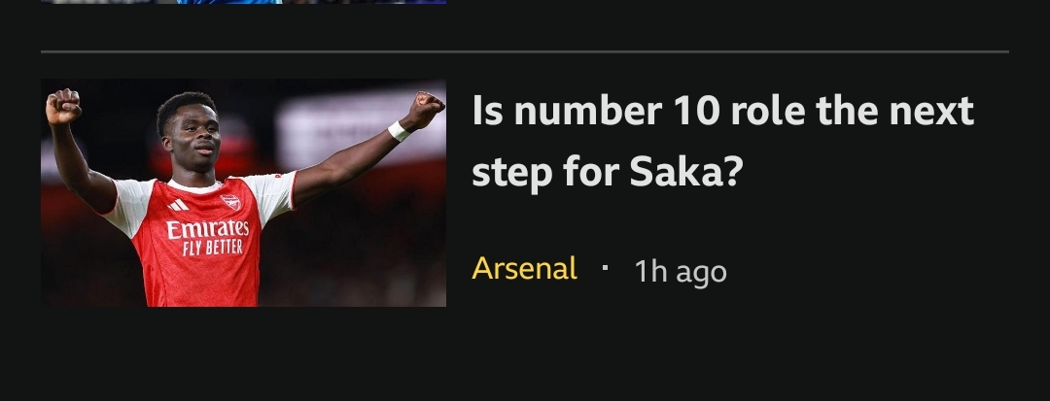The image size is (1050, 401).
Task: Click the Adidas logo on the jersey
Action: pos(177,205)
